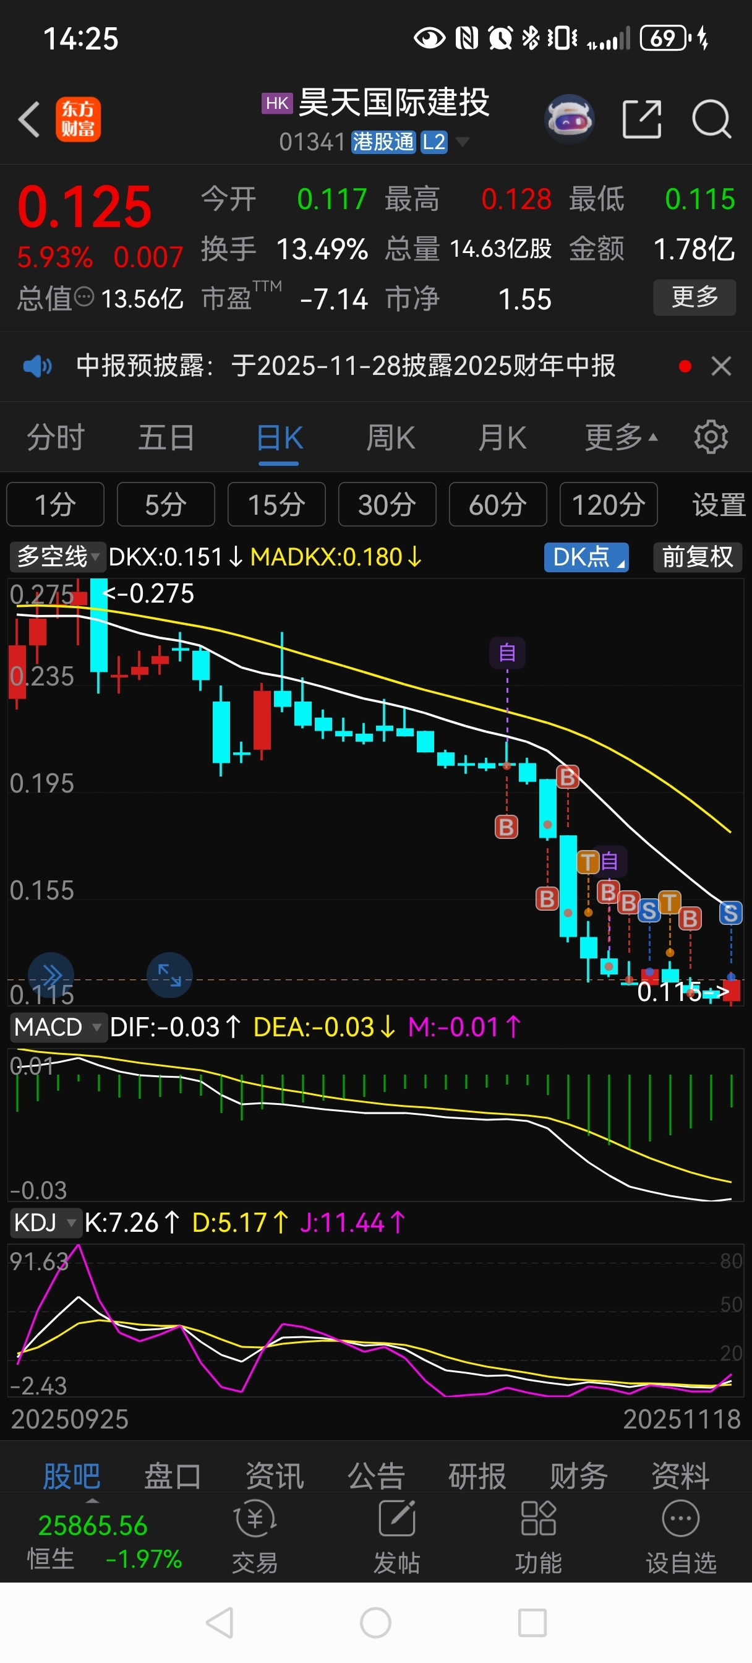Select the 30分 interval button
752x1663 pixels.
tap(387, 504)
